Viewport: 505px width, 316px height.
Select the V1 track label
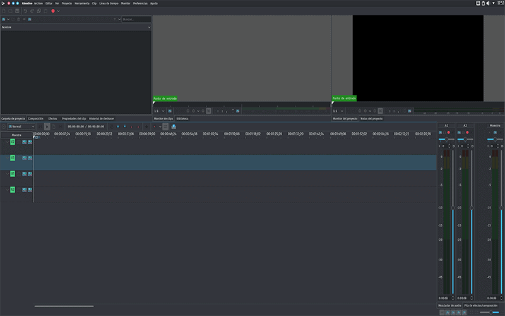coord(13,157)
